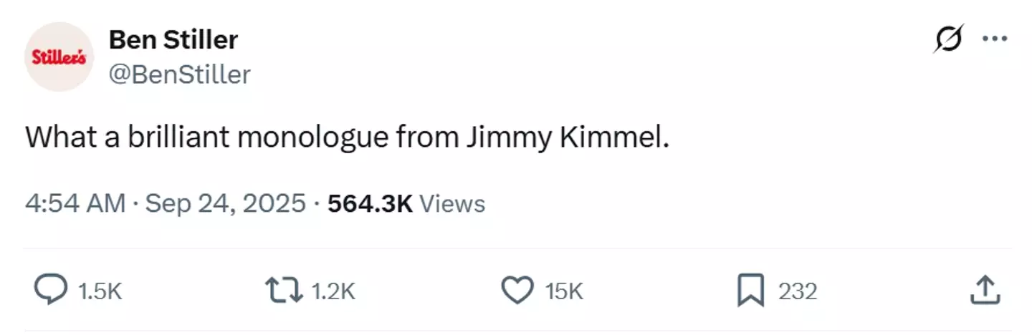Visit the Ben Stiller display name link
This screenshot has width=1032, height=335.
coord(173,40)
